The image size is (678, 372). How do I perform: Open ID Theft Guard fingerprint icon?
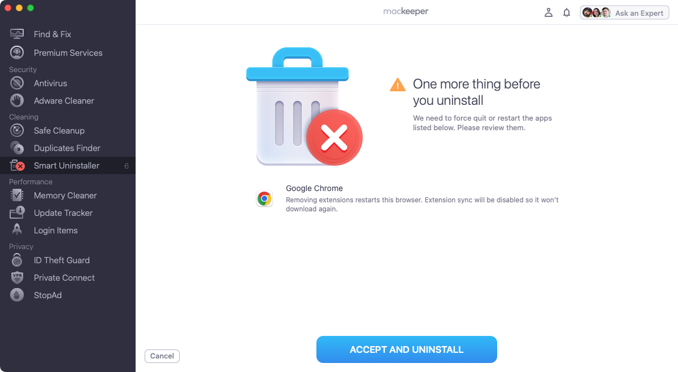(17, 260)
